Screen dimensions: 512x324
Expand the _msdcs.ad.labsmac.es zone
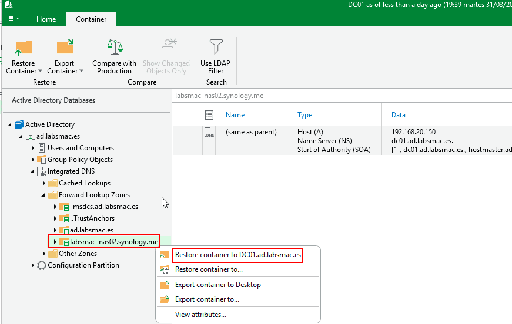[x=55, y=207]
